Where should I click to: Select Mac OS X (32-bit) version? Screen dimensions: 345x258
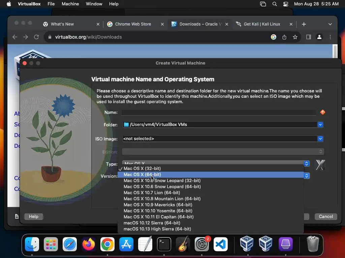tap(211, 169)
